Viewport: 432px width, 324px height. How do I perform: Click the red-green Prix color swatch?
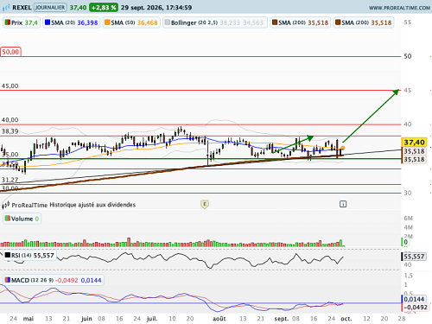pos(8,22)
